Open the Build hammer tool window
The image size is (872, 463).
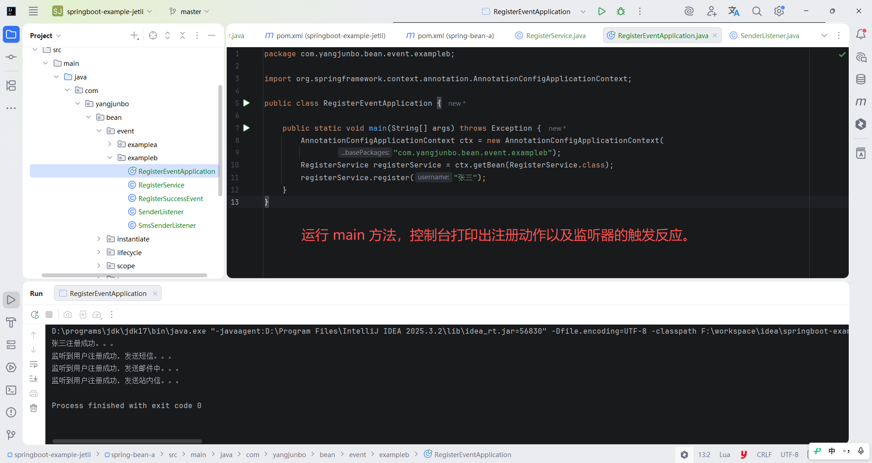tap(11, 322)
